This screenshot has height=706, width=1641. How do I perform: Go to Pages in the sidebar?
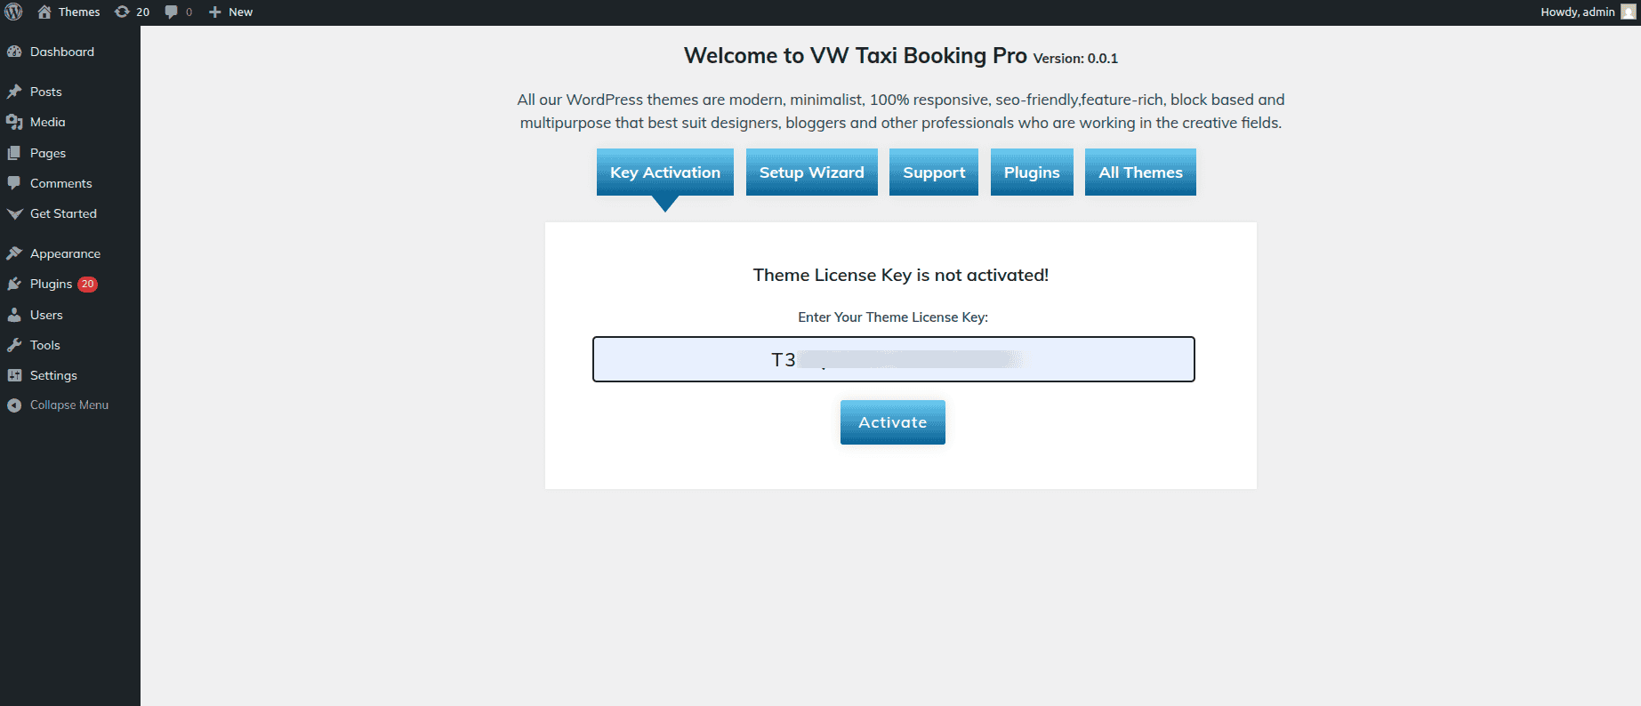[47, 153]
